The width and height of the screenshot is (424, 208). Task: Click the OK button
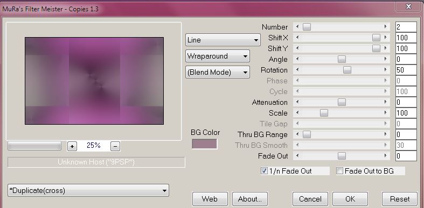[350, 199]
